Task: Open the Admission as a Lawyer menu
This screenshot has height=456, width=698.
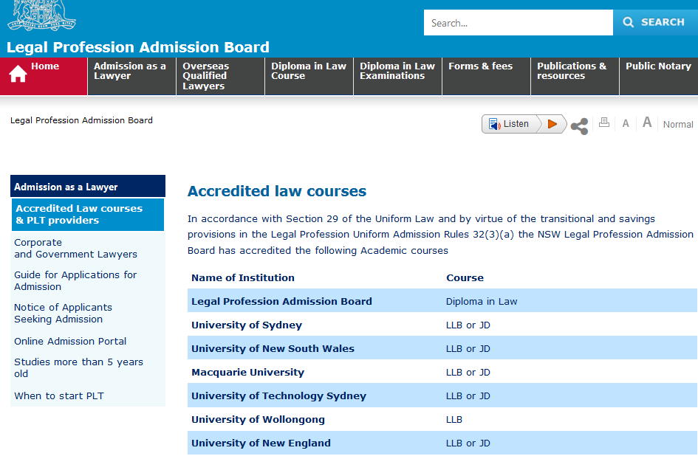Action: click(x=131, y=71)
